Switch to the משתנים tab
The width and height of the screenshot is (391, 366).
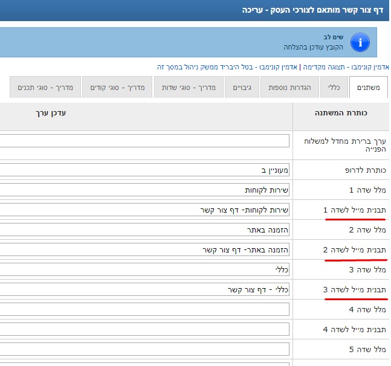[368, 87]
